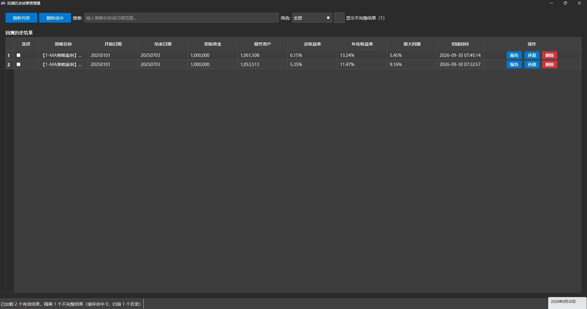Image resolution: width=587 pixels, height=309 pixels.
Task: Toggle the 显示不完整结果 checkbox
Action: 339,18
